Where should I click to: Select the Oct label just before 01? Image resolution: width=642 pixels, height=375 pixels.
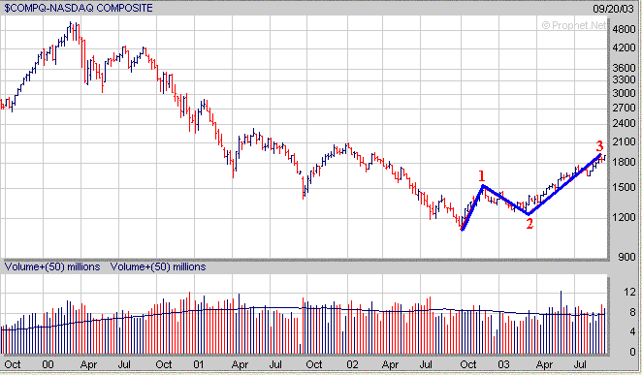[164, 364]
